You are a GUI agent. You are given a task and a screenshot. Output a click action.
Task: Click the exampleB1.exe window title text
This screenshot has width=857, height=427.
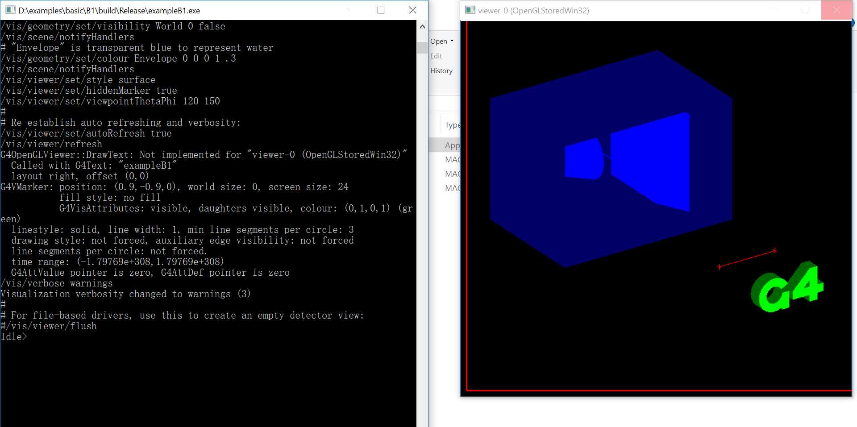pyautogui.click(x=109, y=10)
